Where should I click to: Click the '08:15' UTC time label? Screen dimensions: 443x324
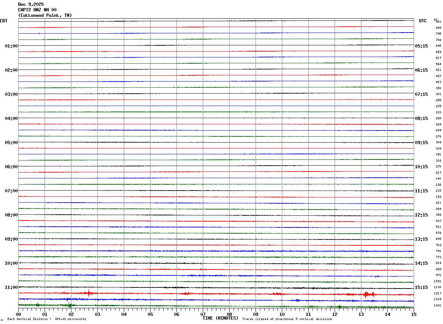[x=421, y=118]
